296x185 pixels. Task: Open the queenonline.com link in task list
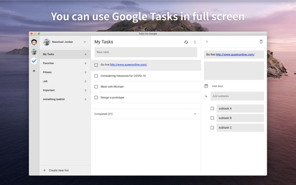[x=128, y=65]
